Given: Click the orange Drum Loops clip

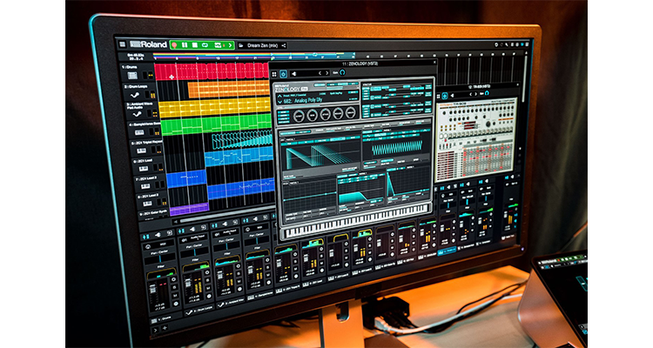Looking at the screenshot, I should point(229,89).
